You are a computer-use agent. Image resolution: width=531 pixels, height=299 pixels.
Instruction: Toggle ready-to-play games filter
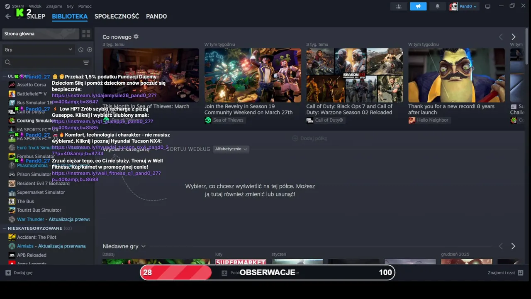coord(90,50)
